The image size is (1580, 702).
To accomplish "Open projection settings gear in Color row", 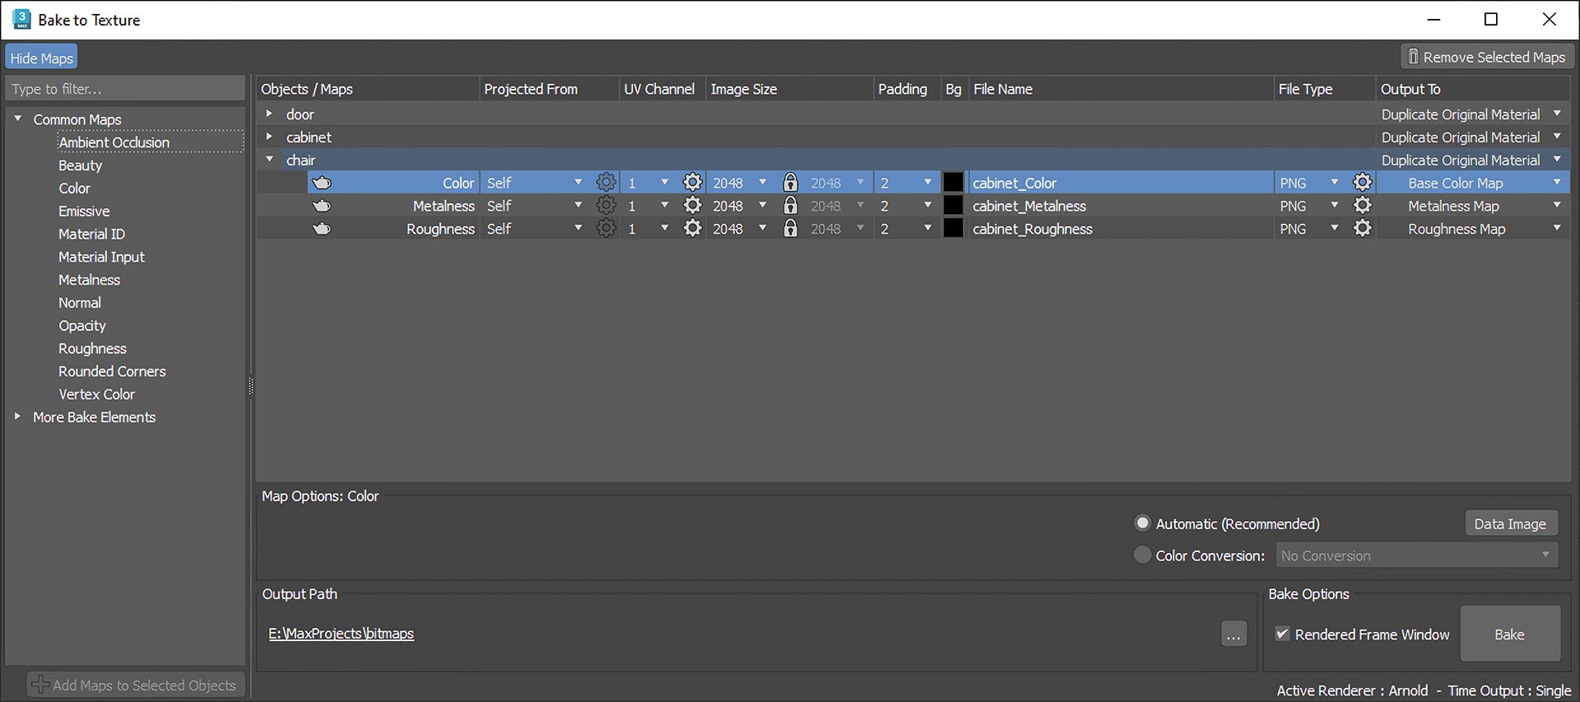I will 606,183.
